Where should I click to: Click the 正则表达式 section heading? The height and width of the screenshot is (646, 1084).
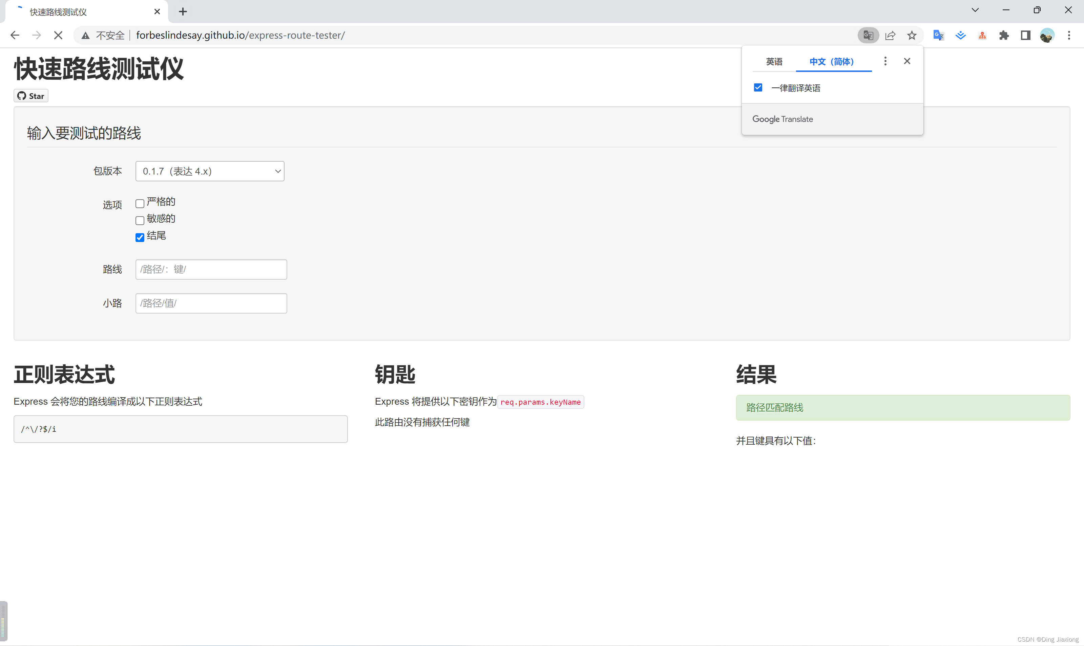[x=64, y=375]
